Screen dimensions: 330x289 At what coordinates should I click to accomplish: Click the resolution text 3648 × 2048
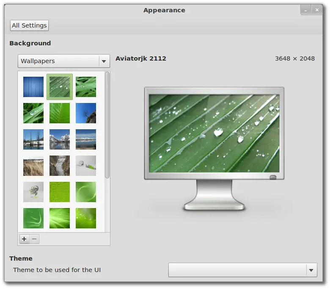[295, 58]
